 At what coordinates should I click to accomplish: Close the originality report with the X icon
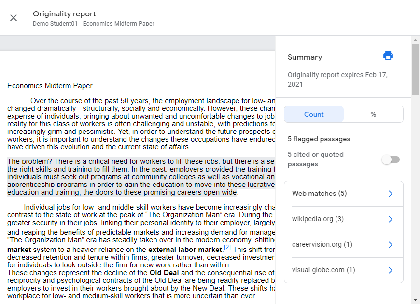pyautogui.click(x=14, y=18)
